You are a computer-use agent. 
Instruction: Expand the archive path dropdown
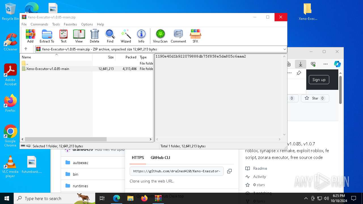tap(284, 49)
